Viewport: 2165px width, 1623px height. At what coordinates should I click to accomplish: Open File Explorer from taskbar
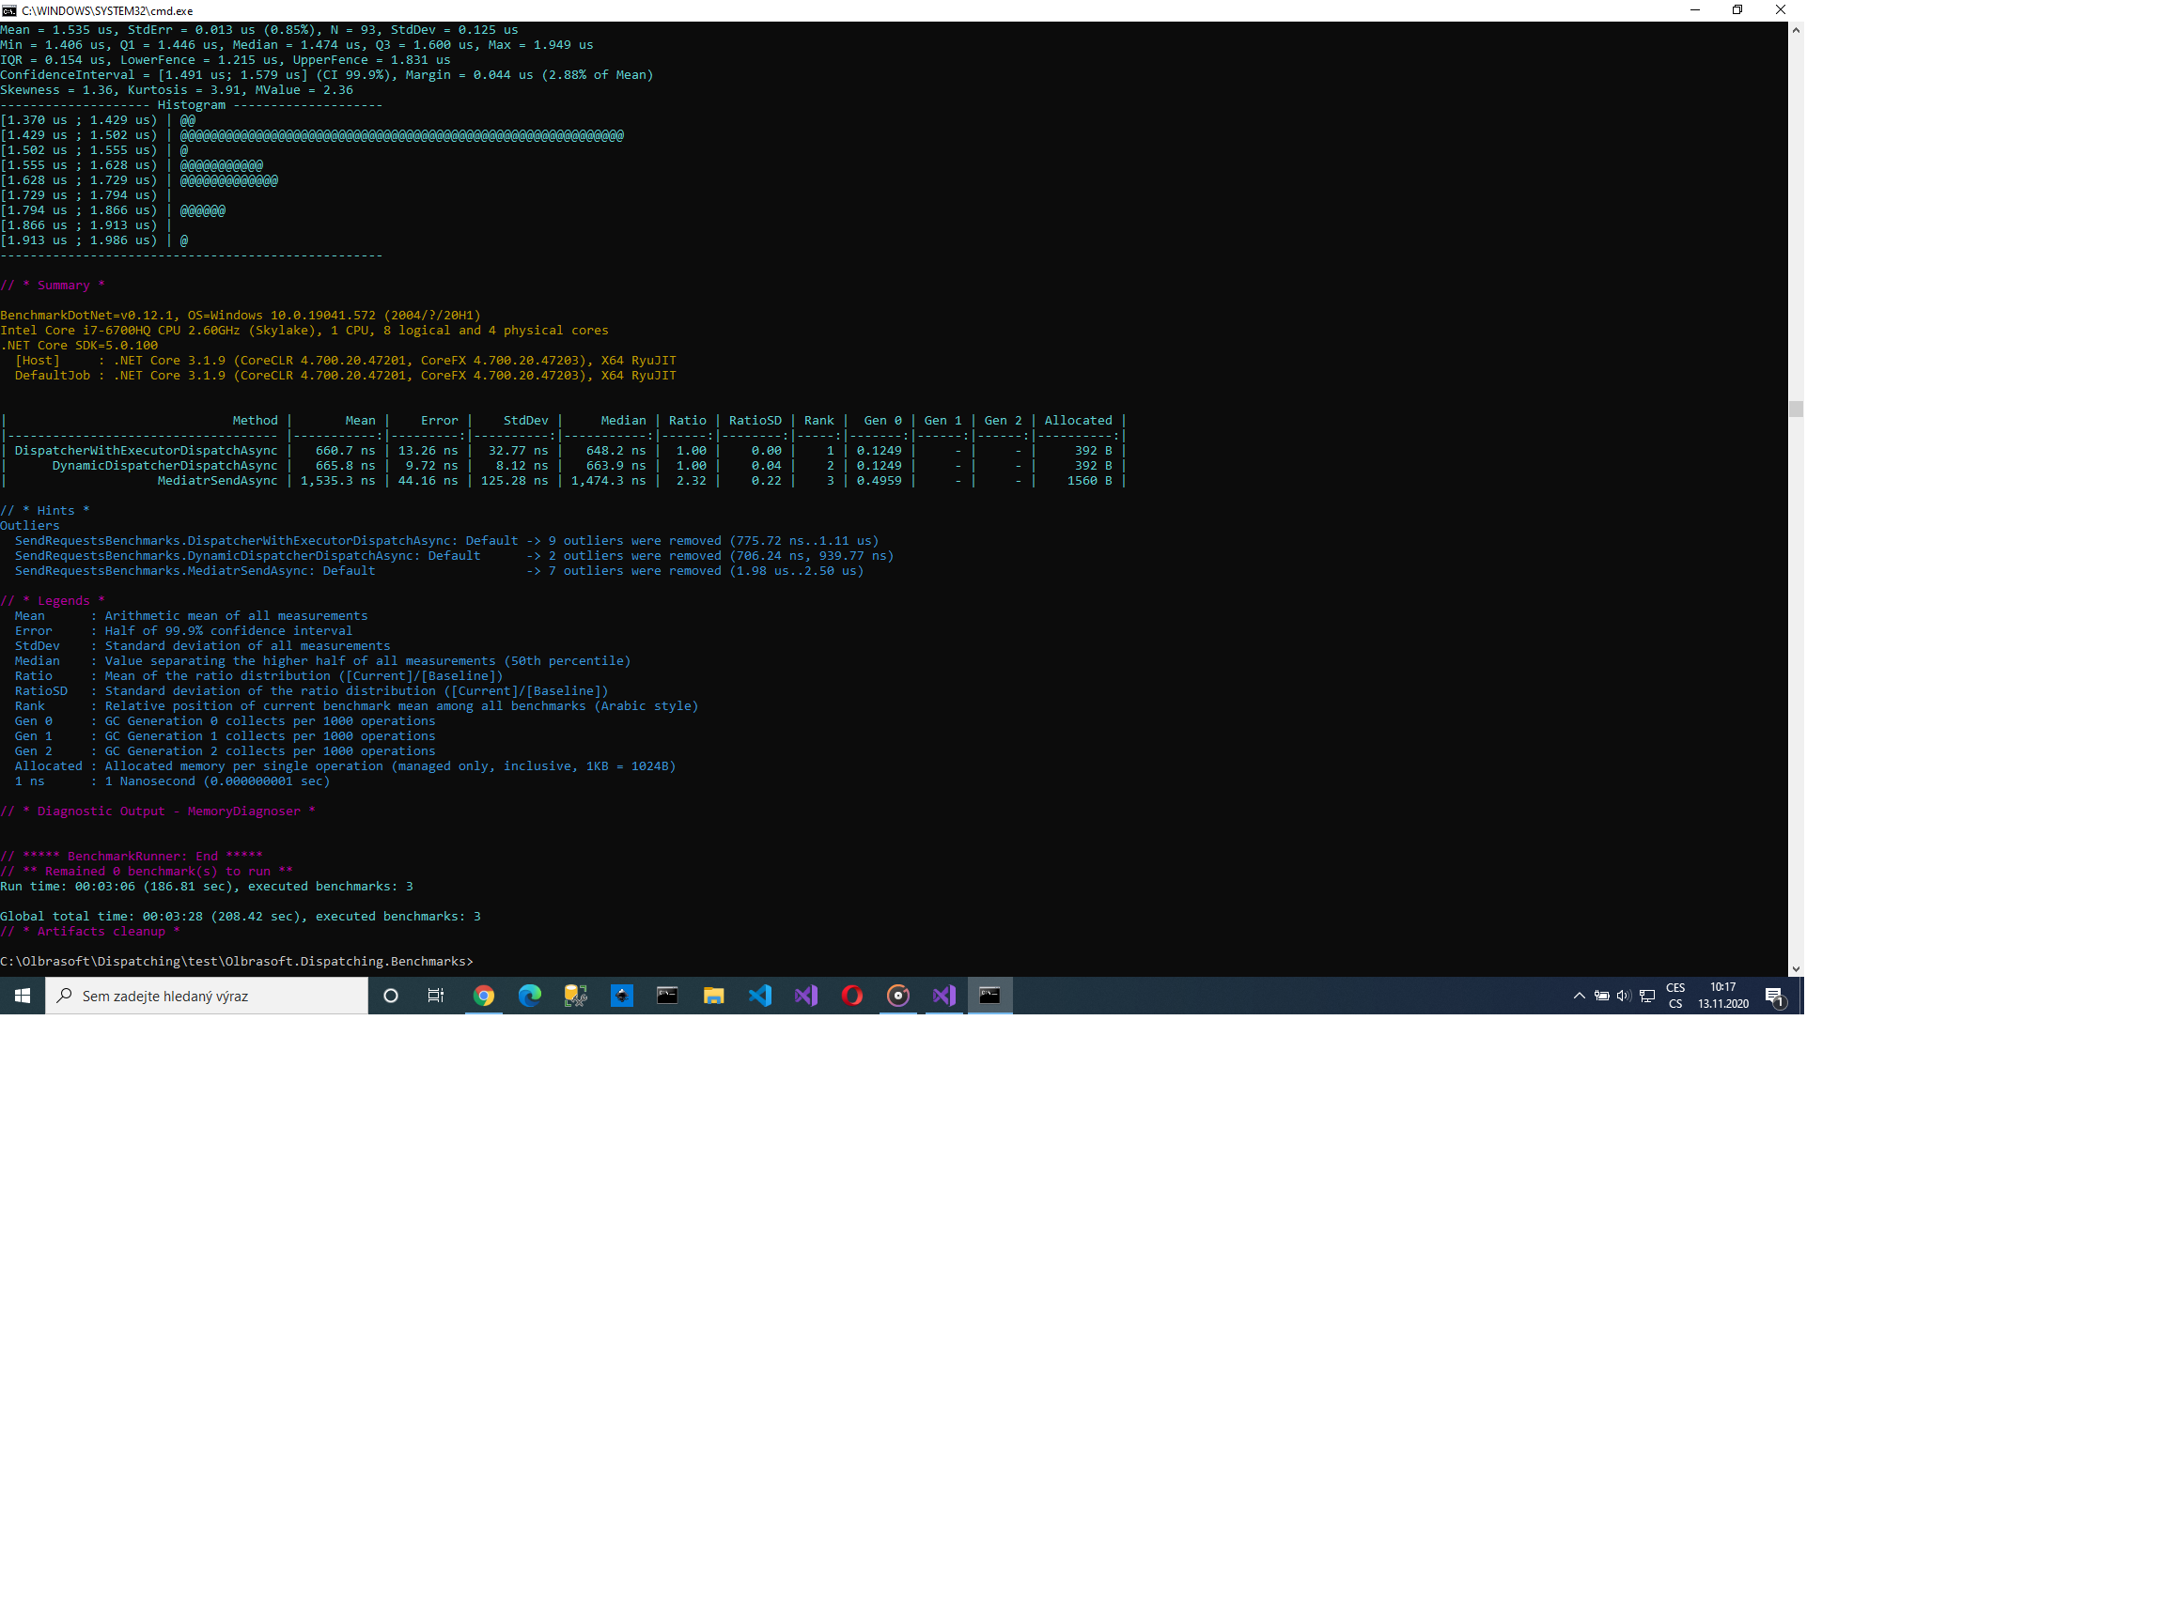(x=713, y=995)
